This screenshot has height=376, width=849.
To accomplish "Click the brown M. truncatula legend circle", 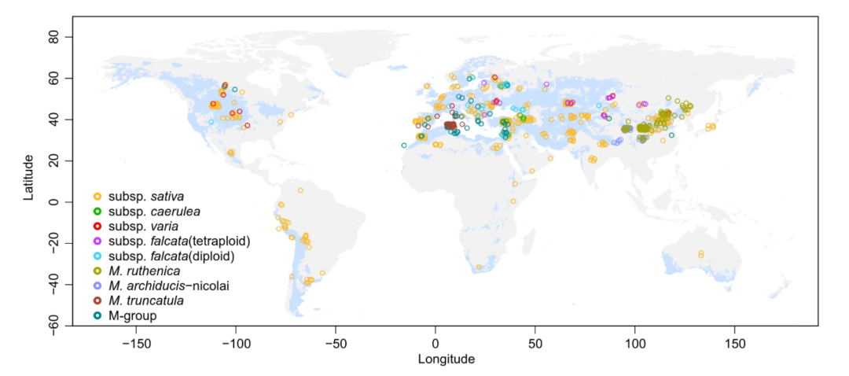I will [x=97, y=300].
